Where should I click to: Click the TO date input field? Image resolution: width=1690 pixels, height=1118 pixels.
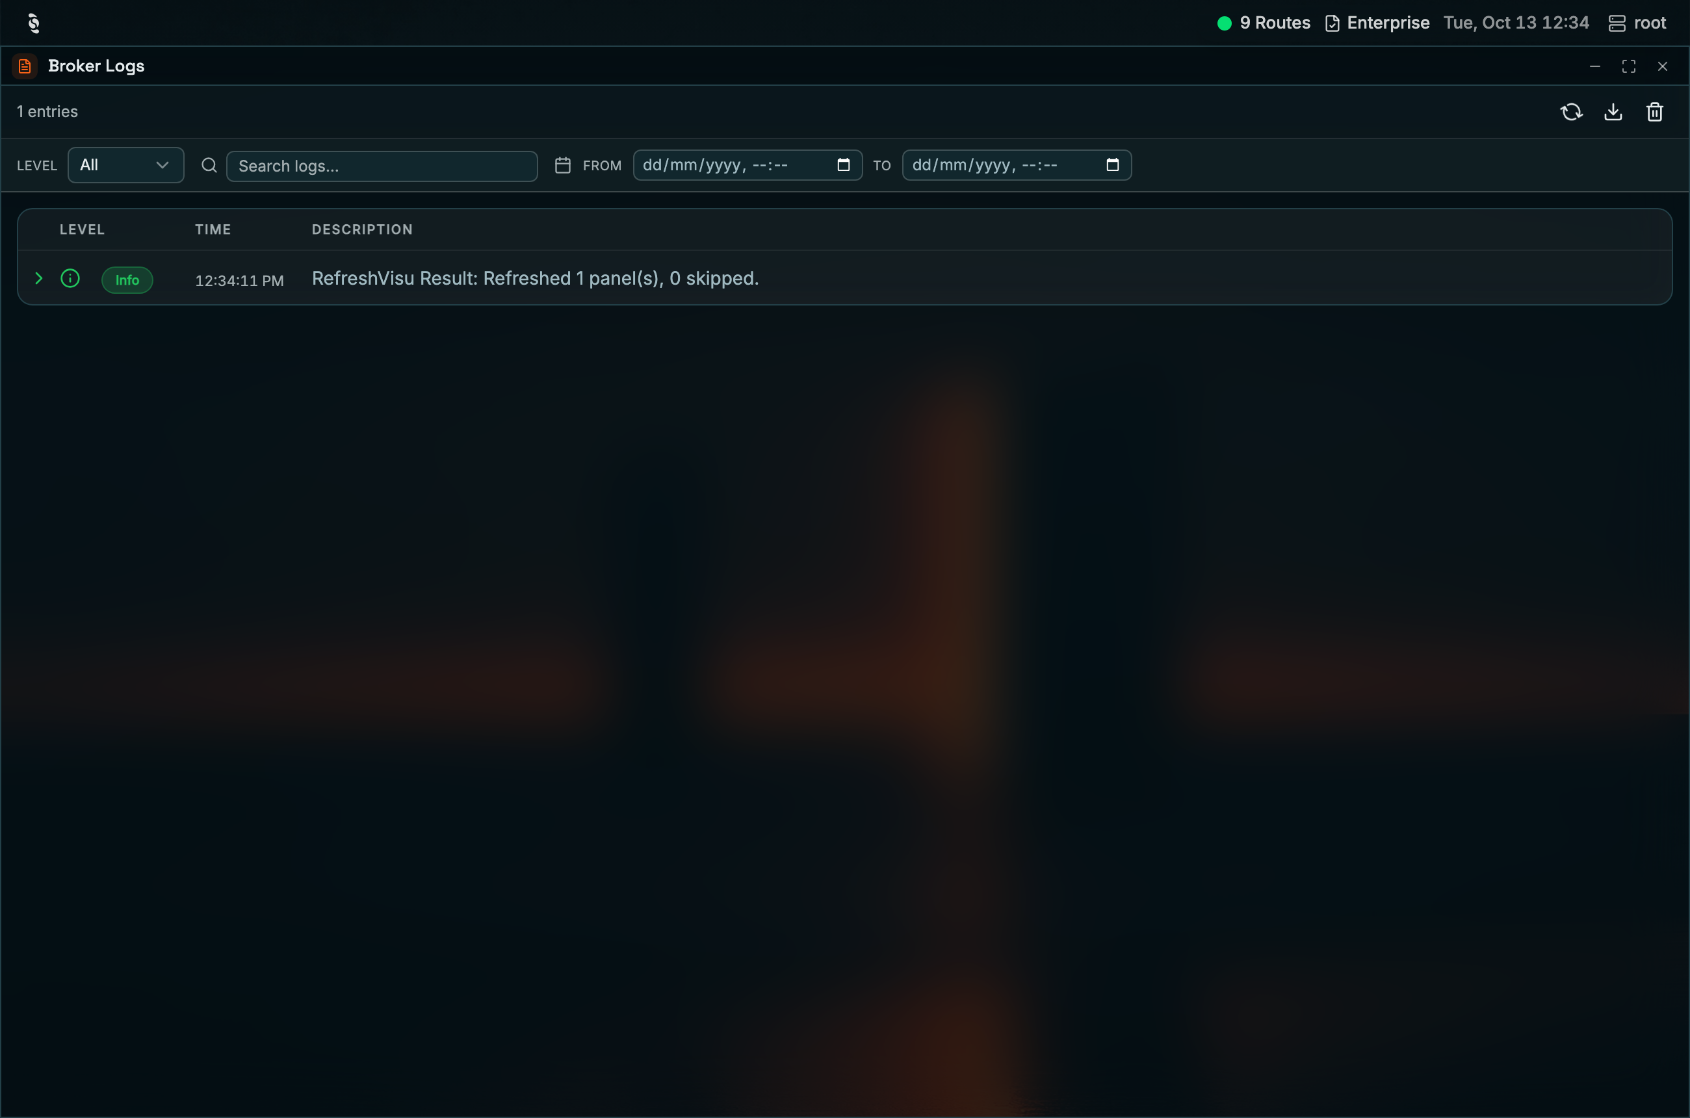tap(1016, 165)
